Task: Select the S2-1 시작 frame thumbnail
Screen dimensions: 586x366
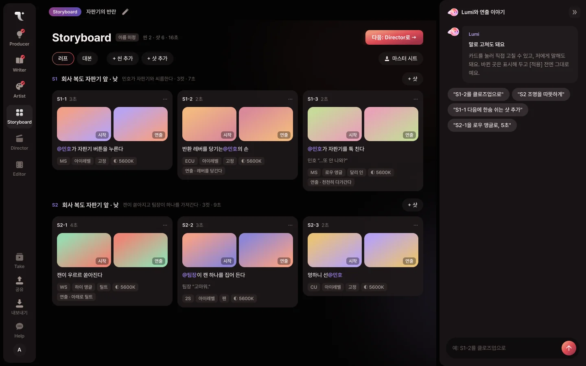Action: click(x=84, y=250)
